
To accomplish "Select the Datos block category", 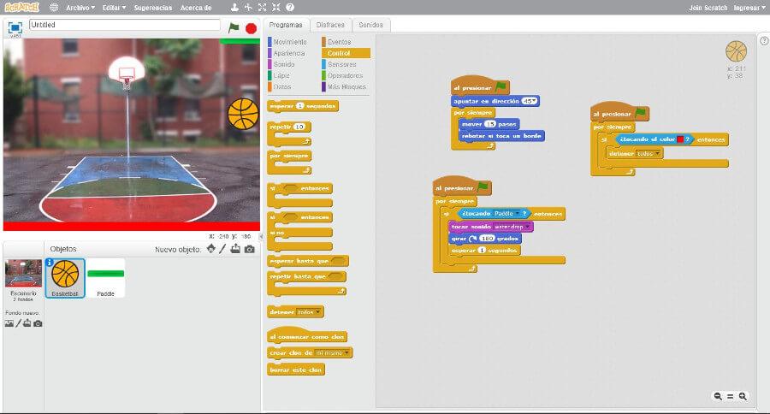I will 282,87.
